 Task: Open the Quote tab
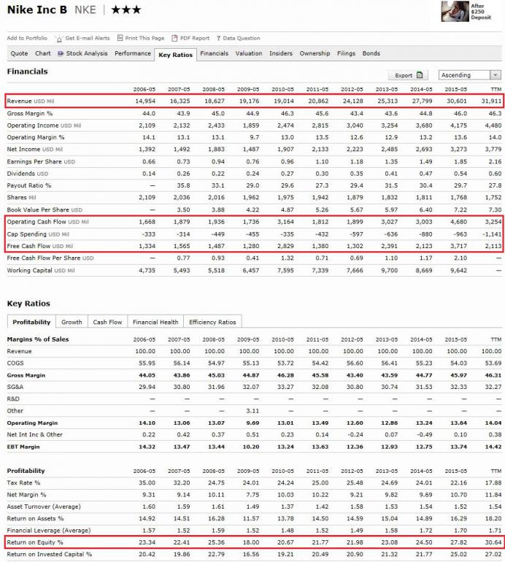(20, 53)
